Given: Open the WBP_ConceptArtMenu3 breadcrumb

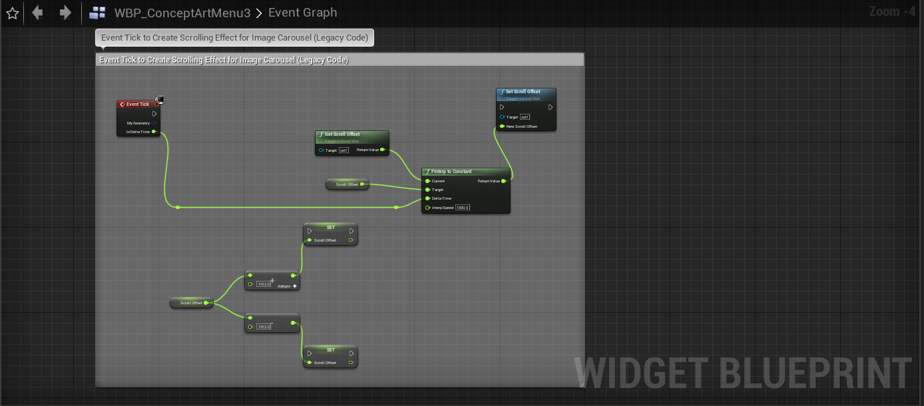Looking at the screenshot, I should 182,13.
